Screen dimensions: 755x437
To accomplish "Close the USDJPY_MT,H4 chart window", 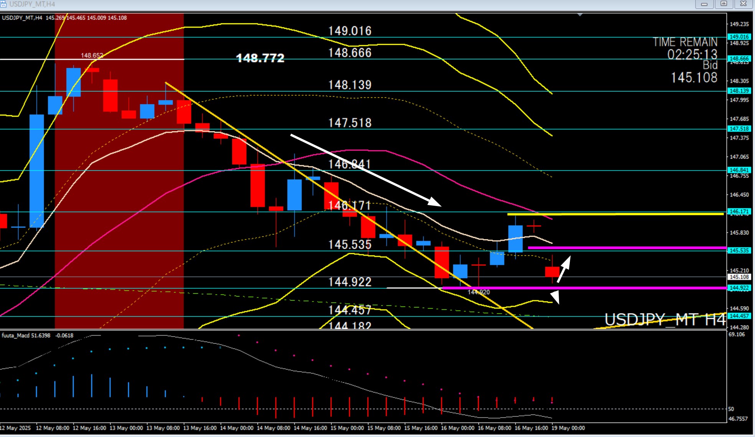I will pos(743,4).
